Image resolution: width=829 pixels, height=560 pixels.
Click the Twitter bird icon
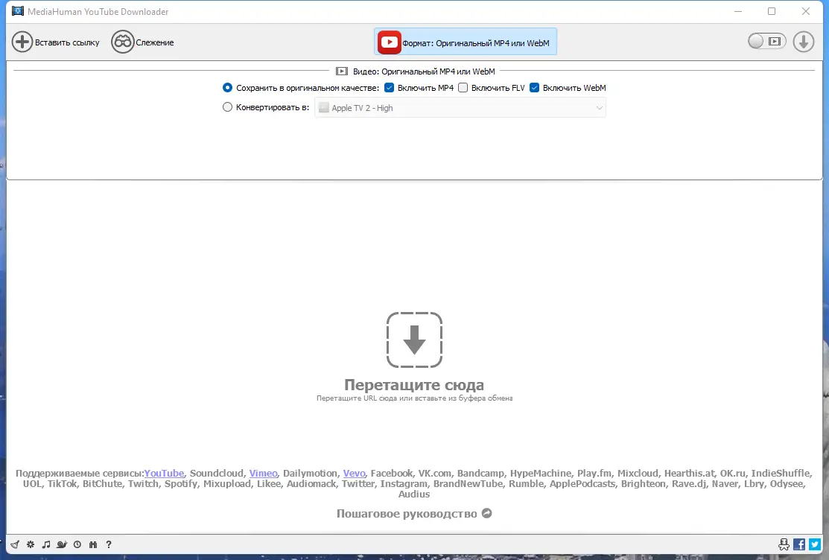[816, 544]
